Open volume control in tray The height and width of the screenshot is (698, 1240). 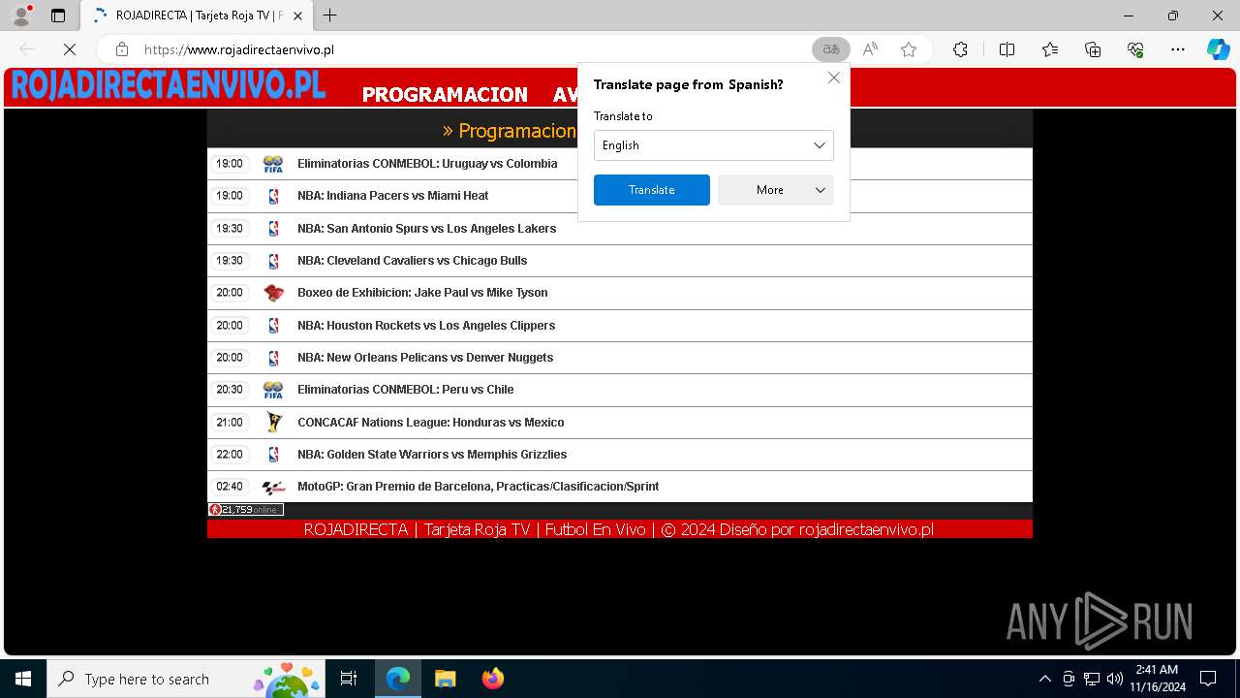(1115, 679)
